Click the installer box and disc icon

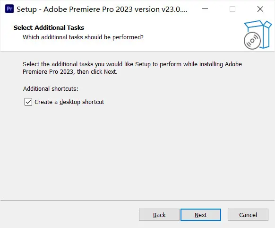tap(258, 35)
